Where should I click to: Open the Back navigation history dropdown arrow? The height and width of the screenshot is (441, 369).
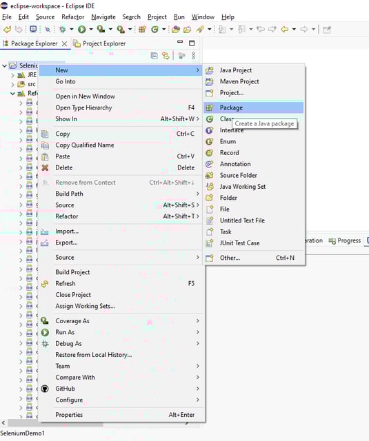click(x=294, y=29)
